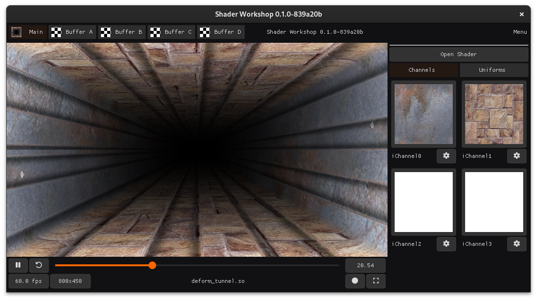Click the iChannel0 rusty metal texture thumbnail
537x300 pixels.
[424, 114]
